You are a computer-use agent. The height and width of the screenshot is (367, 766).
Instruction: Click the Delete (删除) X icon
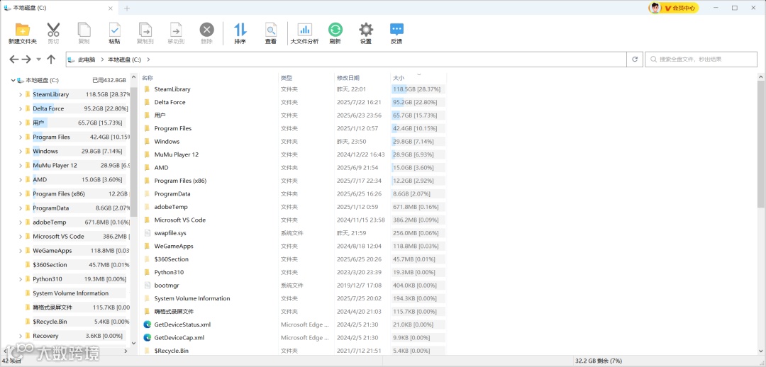pyautogui.click(x=206, y=30)
